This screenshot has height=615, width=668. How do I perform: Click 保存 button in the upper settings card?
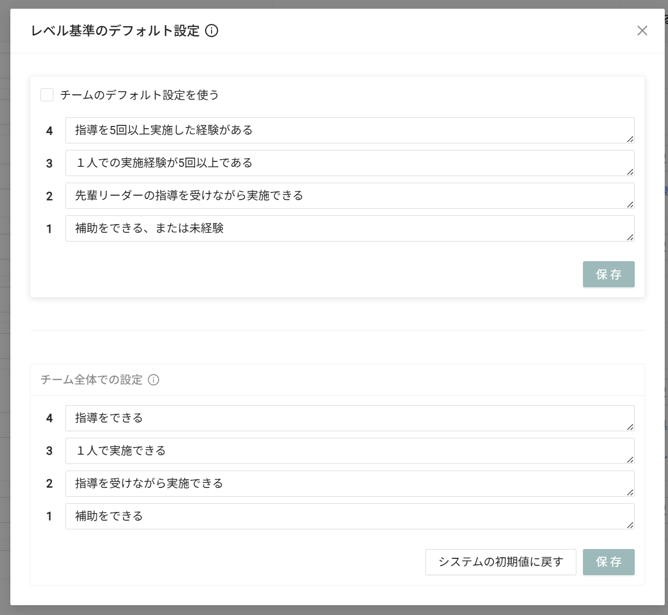point(608,274)
